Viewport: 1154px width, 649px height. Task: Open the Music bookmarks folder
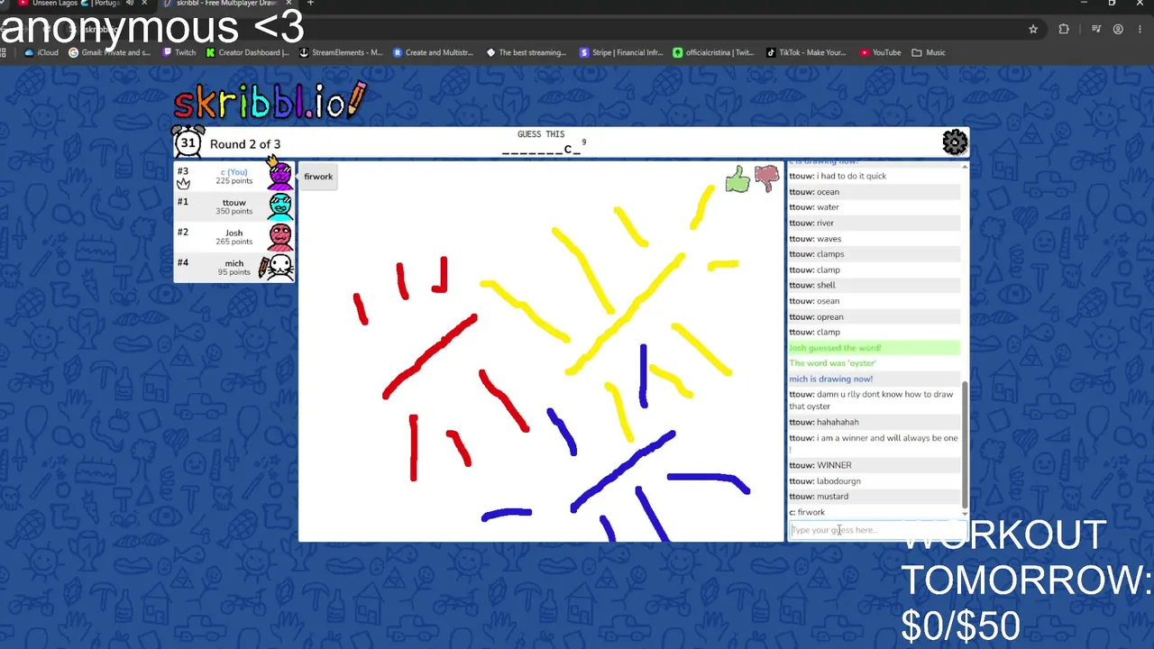[929, 52]
